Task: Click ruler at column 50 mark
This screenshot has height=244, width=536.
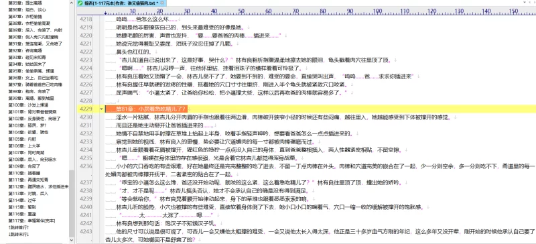Action: 241,11
